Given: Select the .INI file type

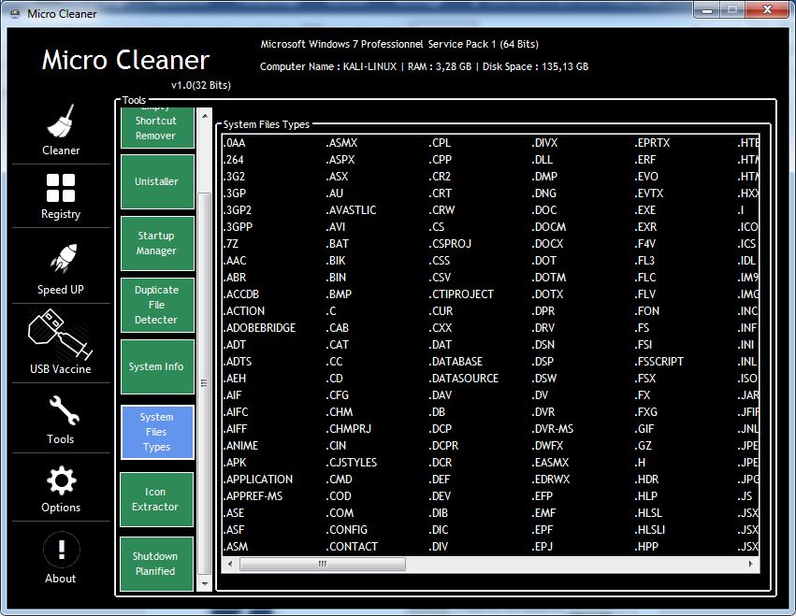Looking at the screenshot, I should pos(745,345).
